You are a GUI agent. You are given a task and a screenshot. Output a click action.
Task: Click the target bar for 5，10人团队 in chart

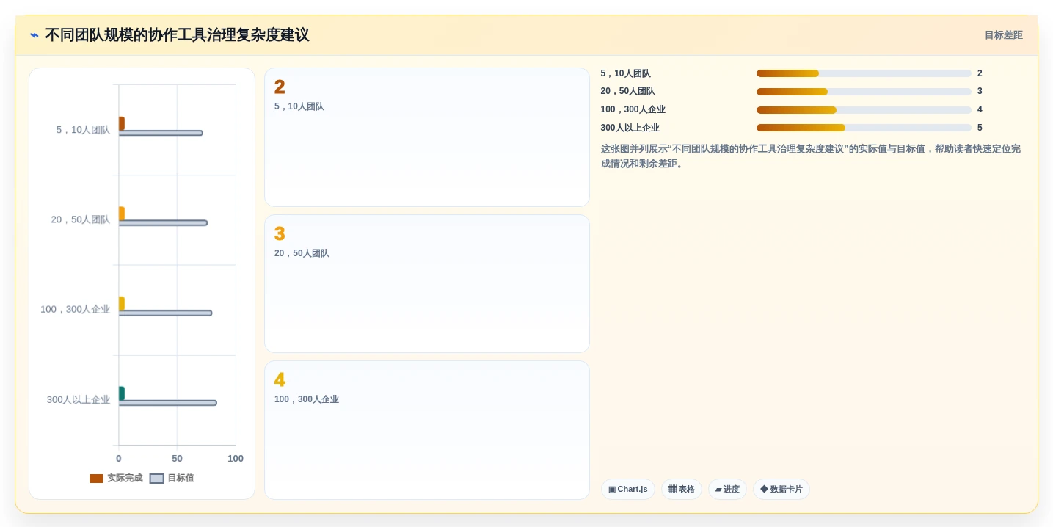tap(161, 133)
